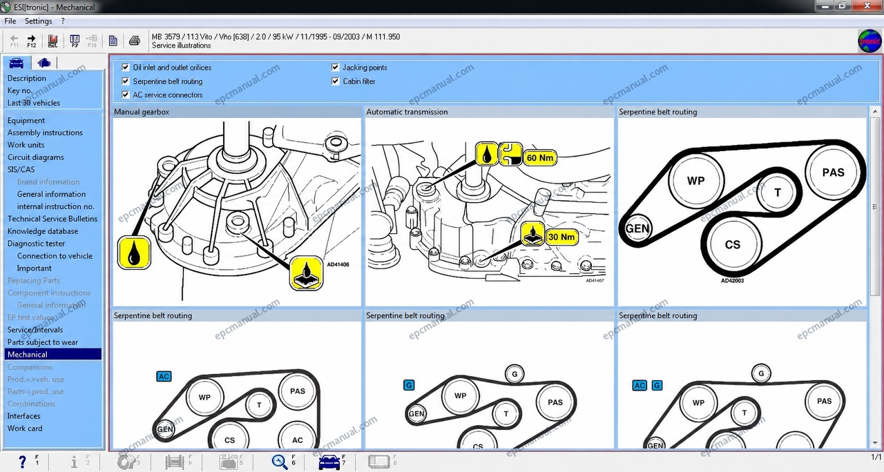Click the printer icon in the toolbar
This screenshot has height=472, width=884.
point(135,41)
